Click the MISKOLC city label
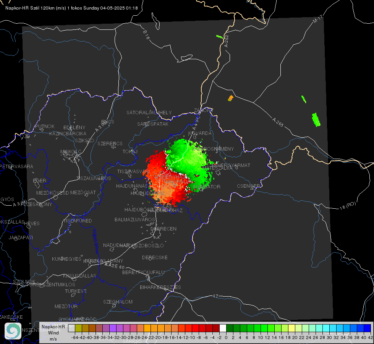The image size is (374, 344). [71, 152]
